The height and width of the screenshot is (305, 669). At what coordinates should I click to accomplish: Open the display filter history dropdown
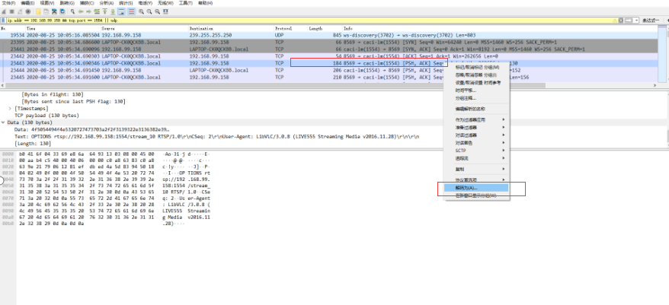[636, 20]
